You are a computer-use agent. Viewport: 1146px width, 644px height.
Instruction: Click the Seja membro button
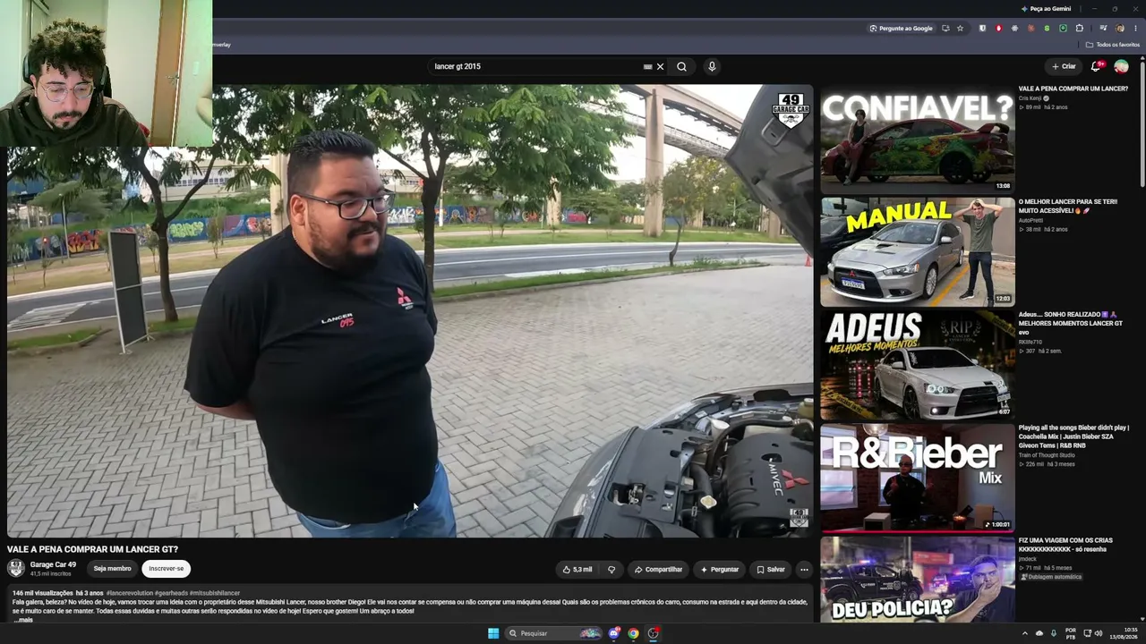coord(112,568)
